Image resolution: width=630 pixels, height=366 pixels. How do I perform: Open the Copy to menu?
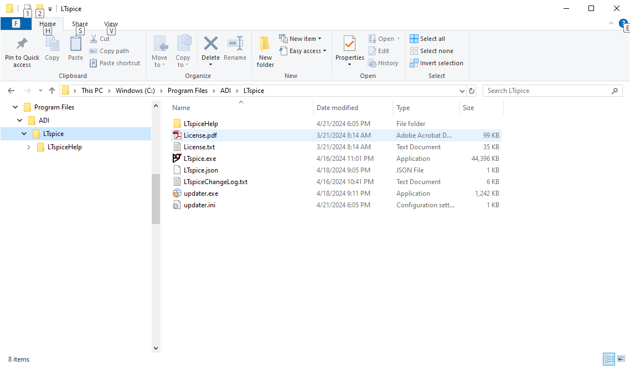(183, 51)
